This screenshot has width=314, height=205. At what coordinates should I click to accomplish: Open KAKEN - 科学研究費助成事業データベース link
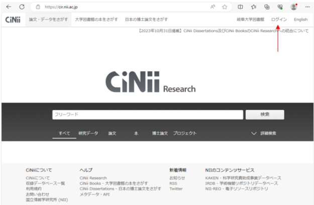[243, 178]
